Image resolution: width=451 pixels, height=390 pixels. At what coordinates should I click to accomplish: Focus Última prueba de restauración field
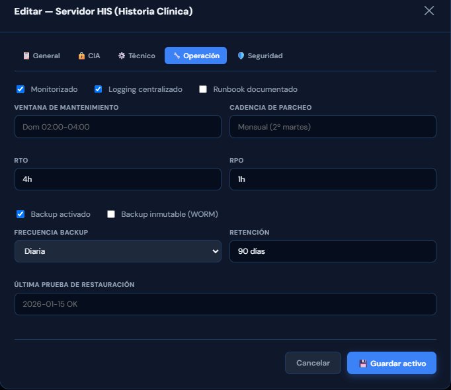pyautogui.click(x=225, y=304)
